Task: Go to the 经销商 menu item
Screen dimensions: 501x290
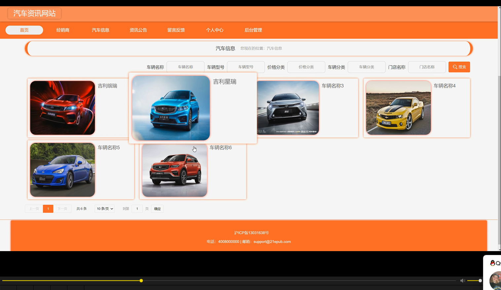Action: pos(63,30)
